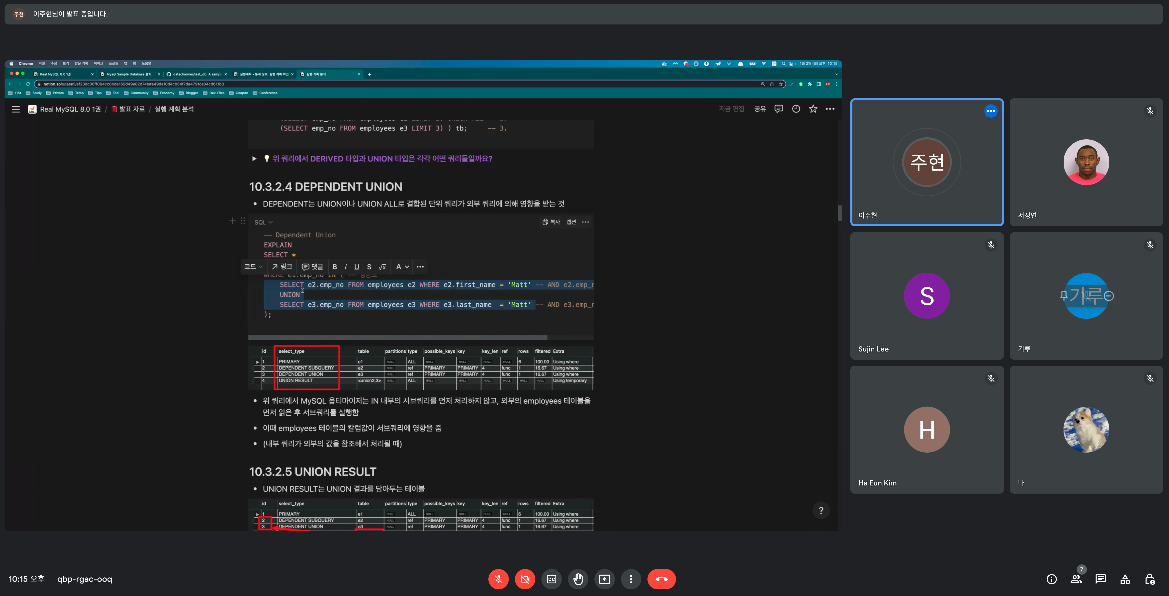Screen dimensions: 1169x596
Task: Open blue options button on 이주현's tile
Action: (991, 111)
